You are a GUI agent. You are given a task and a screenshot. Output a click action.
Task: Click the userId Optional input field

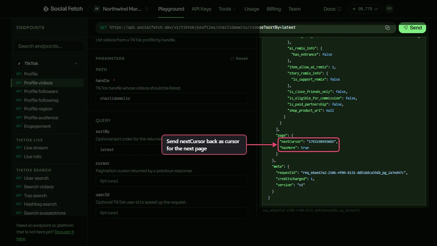pos(172,213)
